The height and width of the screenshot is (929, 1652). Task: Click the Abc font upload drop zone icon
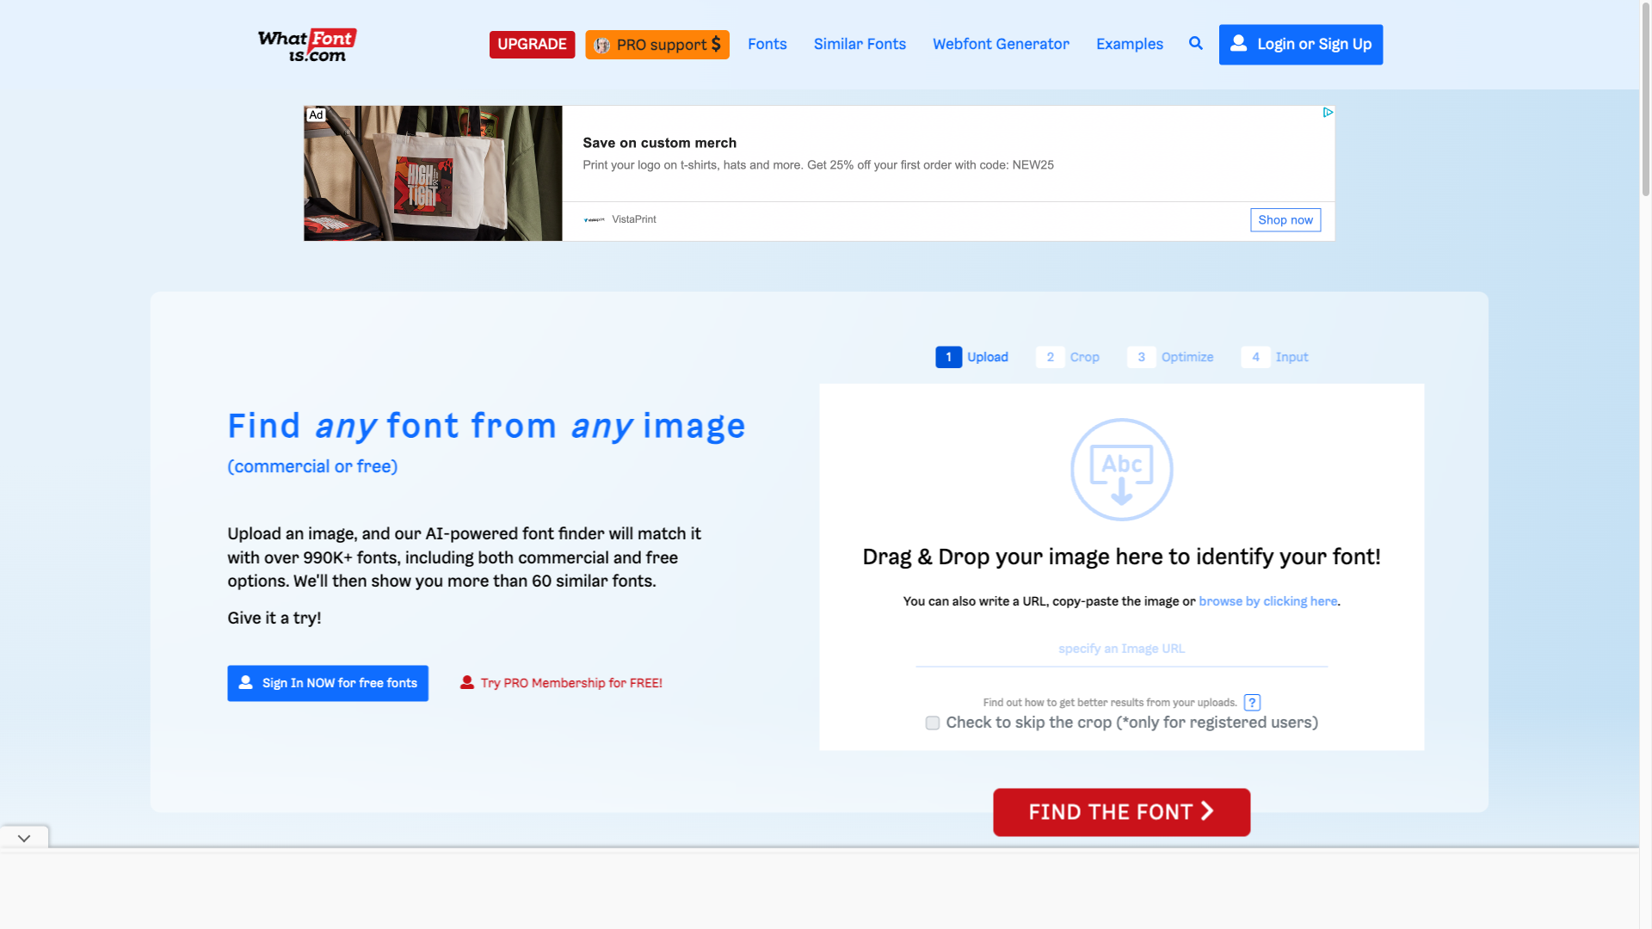point(1122,469)
